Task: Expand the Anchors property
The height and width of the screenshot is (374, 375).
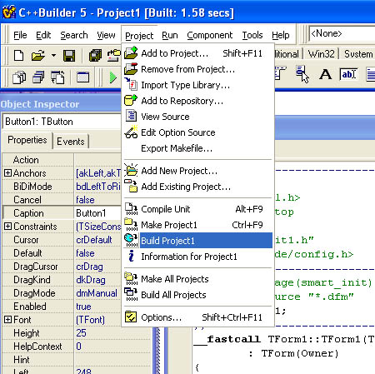Action: tap(7, 173)
